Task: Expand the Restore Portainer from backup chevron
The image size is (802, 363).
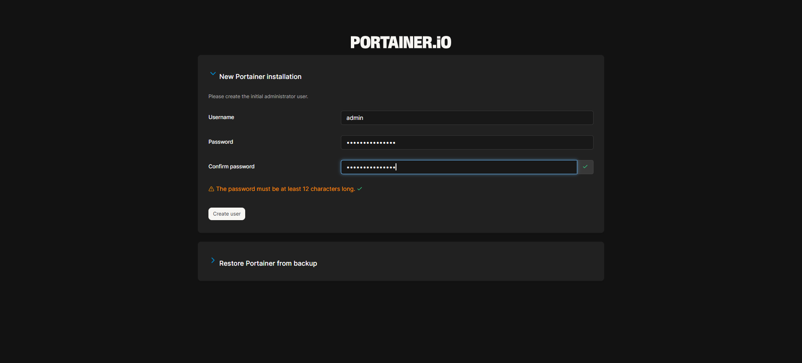Action: coord(213,260)
